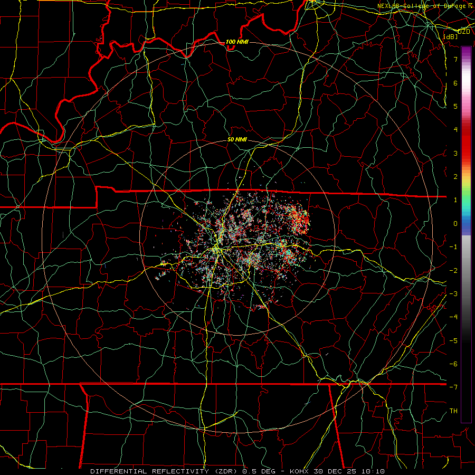Click the "-6" value on the dB scale
The image size is (475, 475).
(x=453, y=364)
